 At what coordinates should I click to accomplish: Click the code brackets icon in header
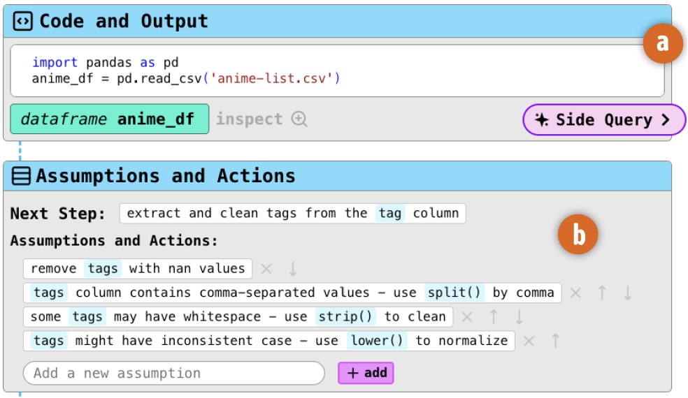click(24, 21)
